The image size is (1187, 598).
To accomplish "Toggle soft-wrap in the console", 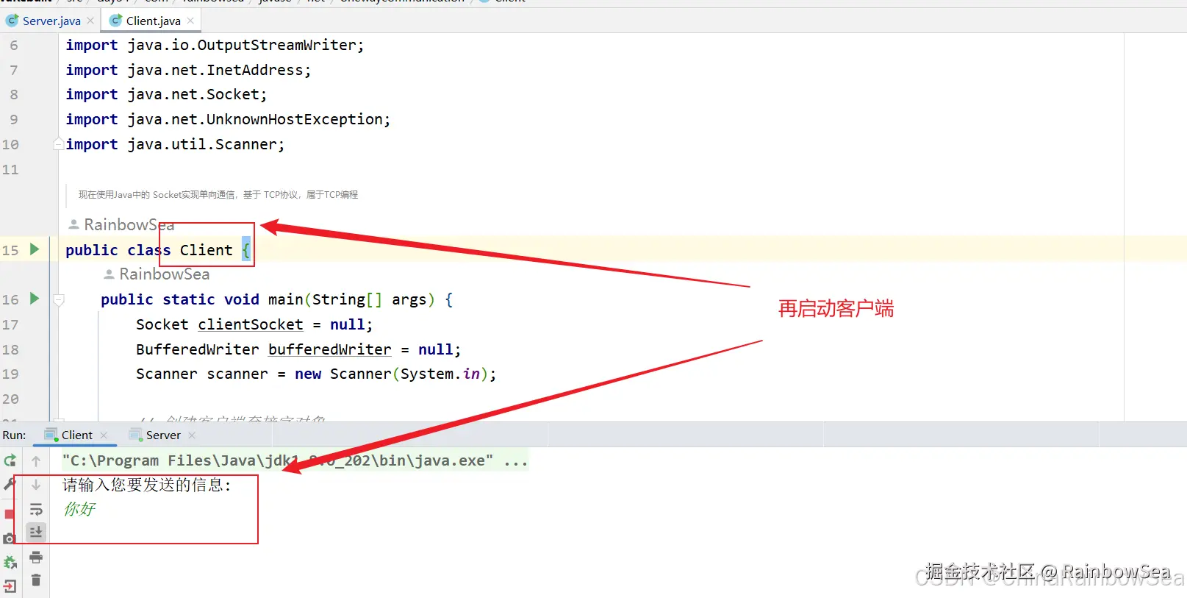I will [x=36, y=509].
